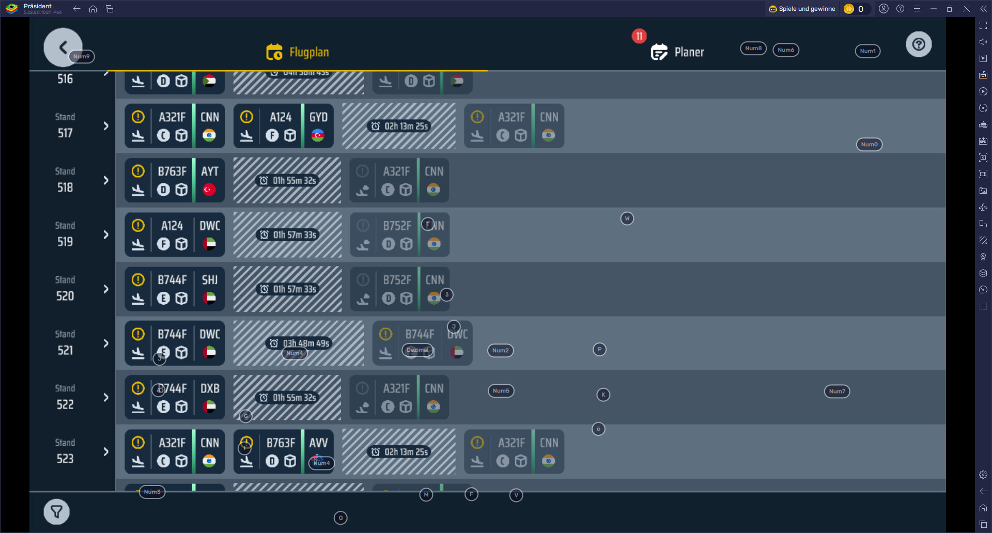Open the BlueStacks hamburger menu

[917, 9]
